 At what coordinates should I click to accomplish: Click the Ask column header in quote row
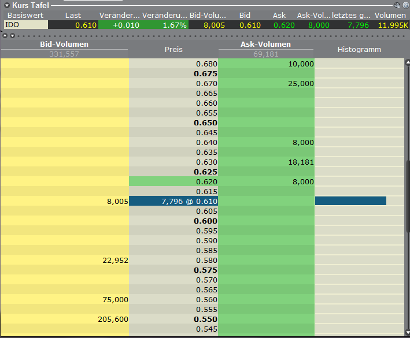click(279, 16)
